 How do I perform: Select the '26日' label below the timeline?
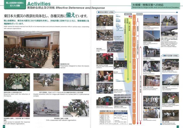[x=130, y=124]
